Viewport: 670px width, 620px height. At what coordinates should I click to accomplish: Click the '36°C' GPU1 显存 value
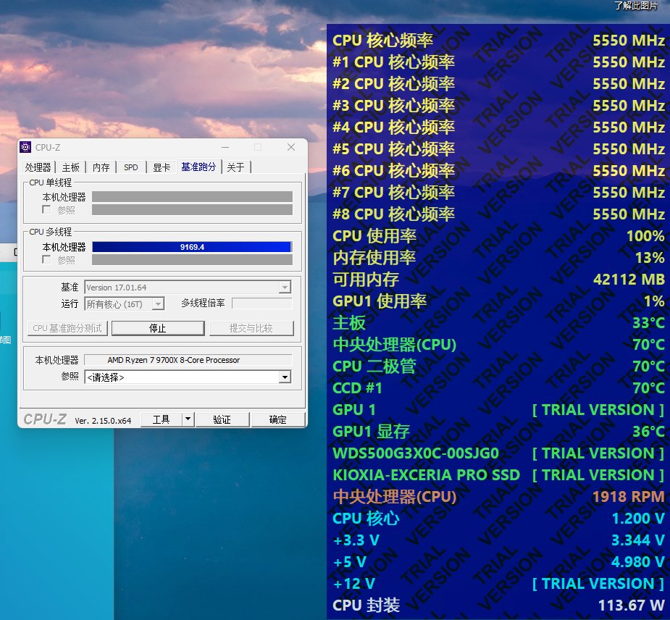[649, 432]
